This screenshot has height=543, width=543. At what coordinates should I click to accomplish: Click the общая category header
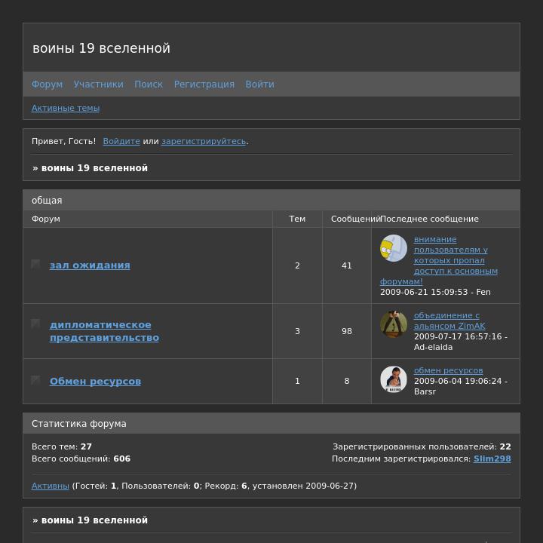[x=47, y=201]
